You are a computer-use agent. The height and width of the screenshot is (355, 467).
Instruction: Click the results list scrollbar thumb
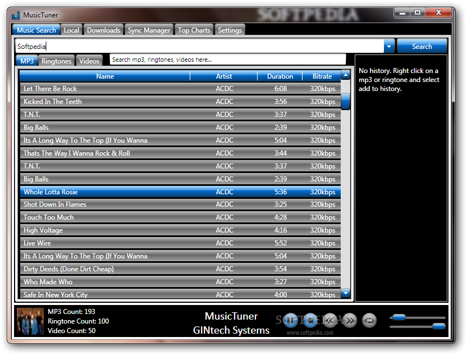tap(346, 102)
